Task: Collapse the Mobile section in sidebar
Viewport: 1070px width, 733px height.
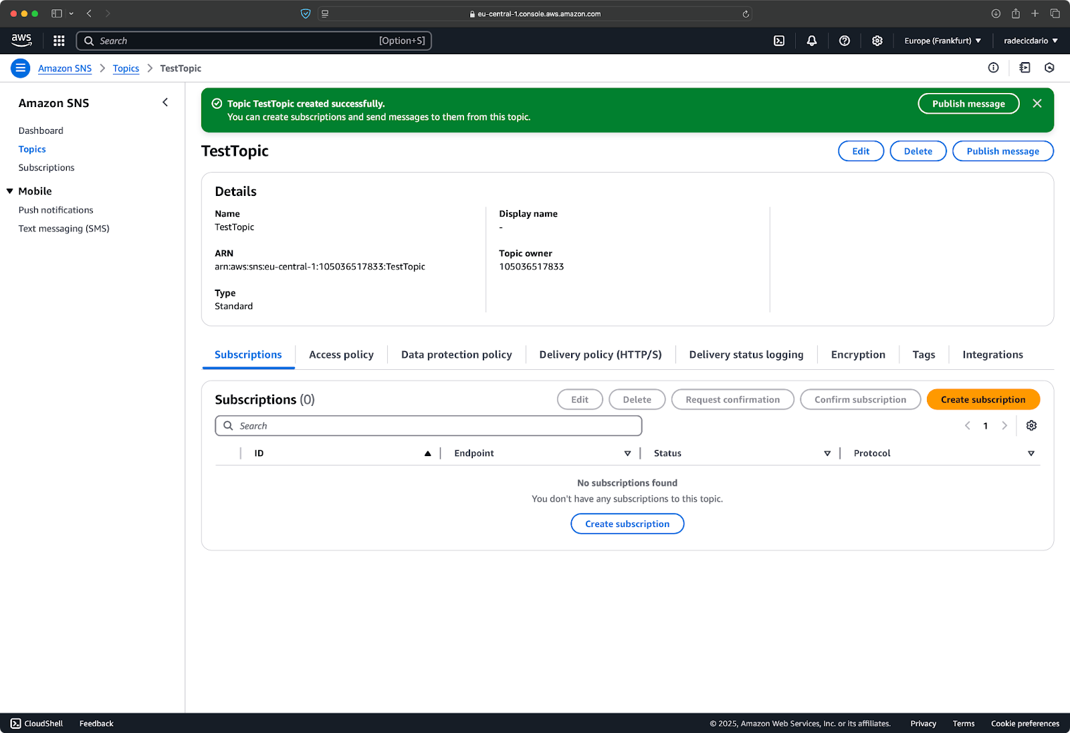Action: (10, 191)
